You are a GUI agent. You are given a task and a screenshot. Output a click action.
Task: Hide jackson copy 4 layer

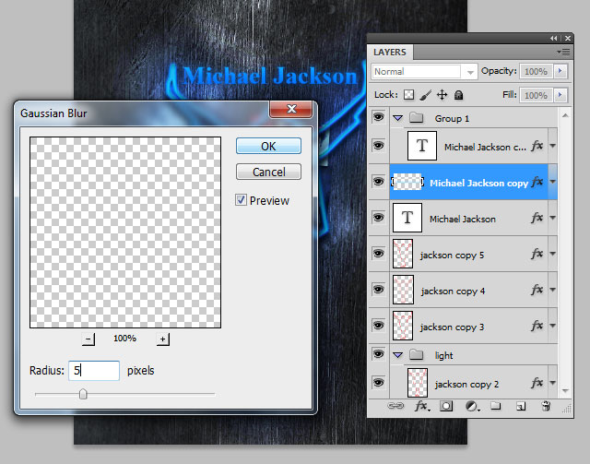tap(378, 290)
